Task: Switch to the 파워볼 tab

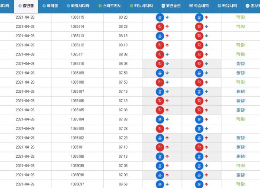Action: tap(50, 6)
